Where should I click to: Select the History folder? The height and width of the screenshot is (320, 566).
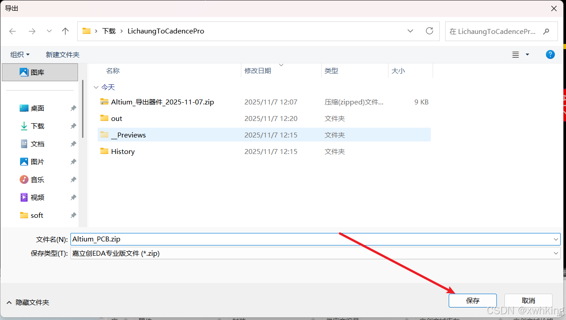tap(264, 151)
